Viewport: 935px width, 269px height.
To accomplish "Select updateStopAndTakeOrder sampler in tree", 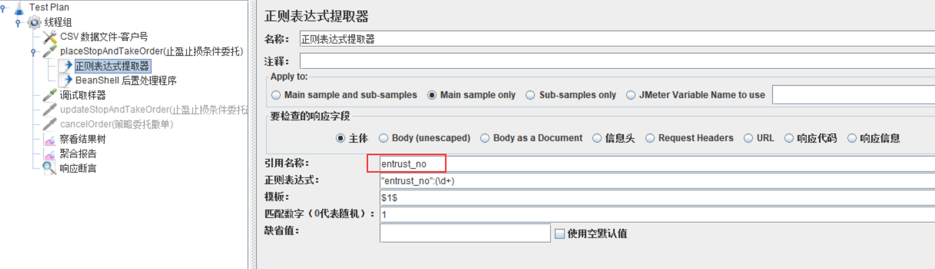I will 154,110.
